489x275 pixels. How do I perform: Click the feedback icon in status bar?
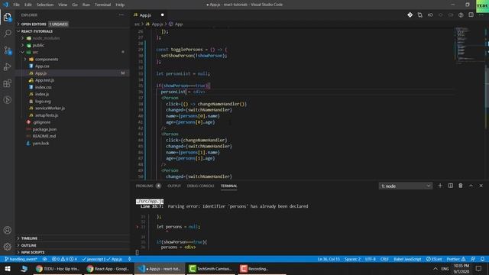pyautogui.click(x=473, y=259)
